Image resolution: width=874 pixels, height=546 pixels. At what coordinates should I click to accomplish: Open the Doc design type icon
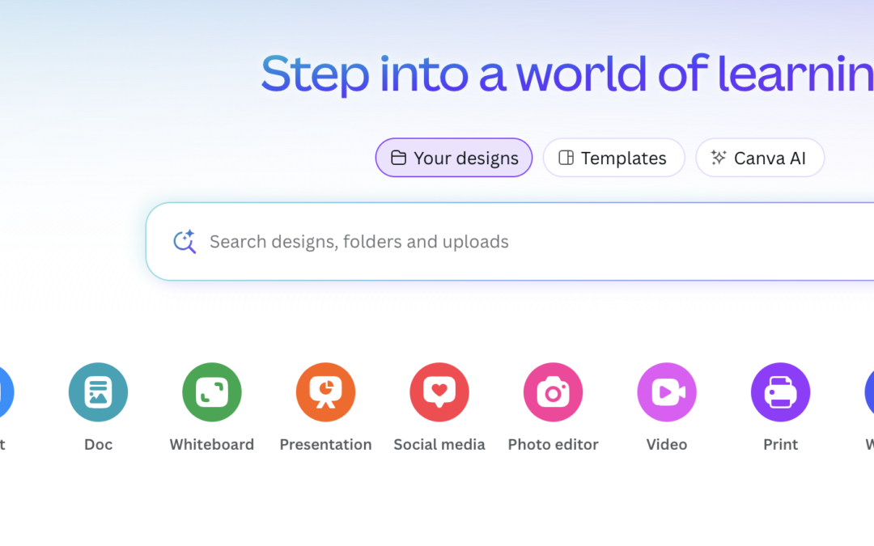(x=98, y=392)
